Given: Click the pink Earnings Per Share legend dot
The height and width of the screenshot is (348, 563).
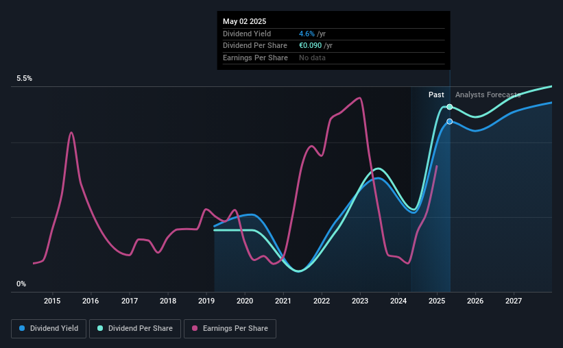Looking at the screenshot, I should [x=195, y=328].
